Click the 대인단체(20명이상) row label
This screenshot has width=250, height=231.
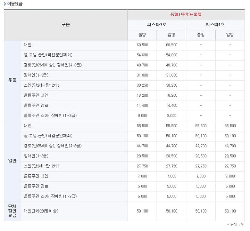pos(41,211)
